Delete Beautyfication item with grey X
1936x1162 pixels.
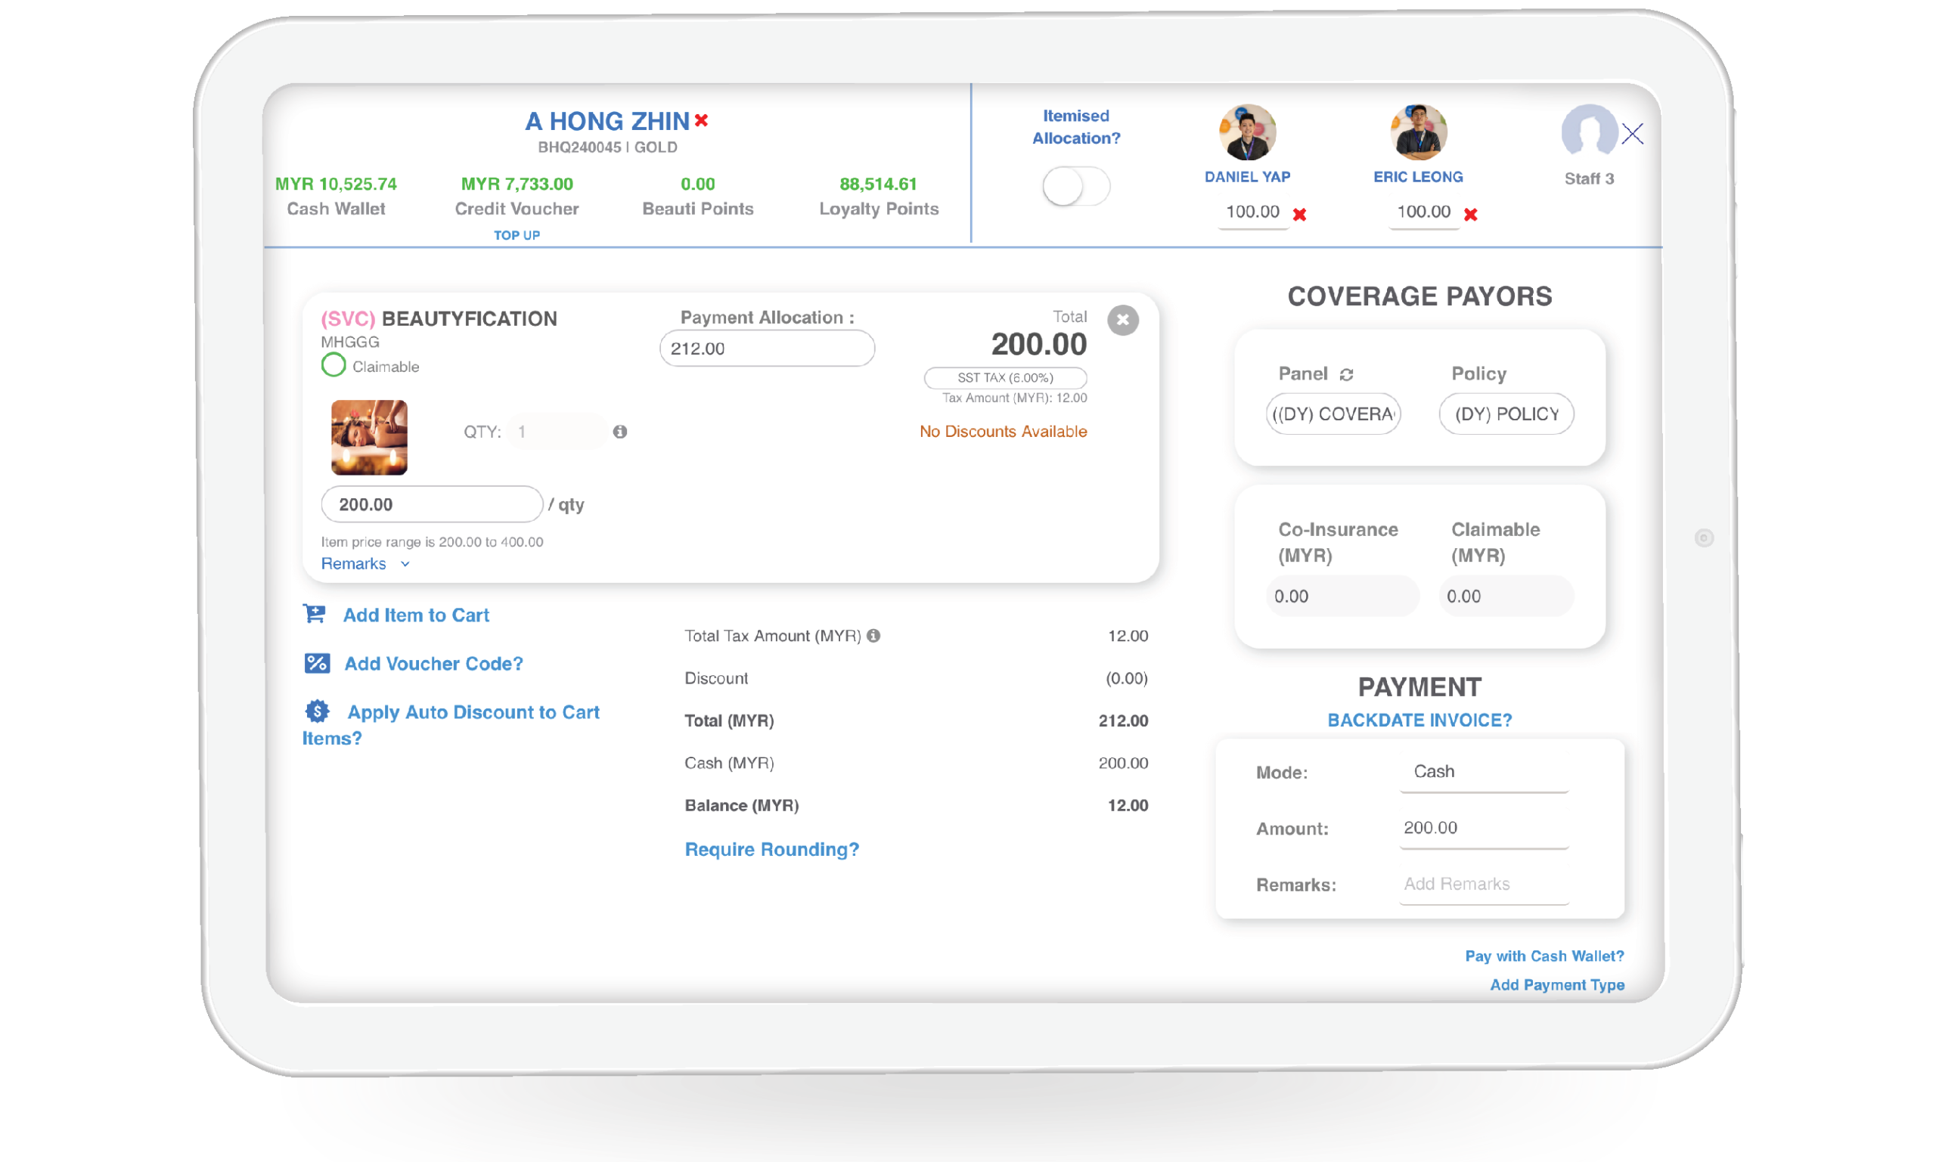pyautogui.click(x=1122, y=320)
